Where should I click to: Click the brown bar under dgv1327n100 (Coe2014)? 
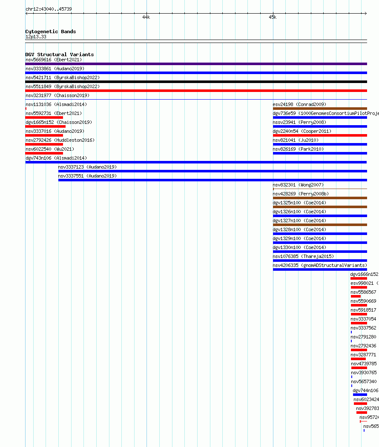(320, 225)
